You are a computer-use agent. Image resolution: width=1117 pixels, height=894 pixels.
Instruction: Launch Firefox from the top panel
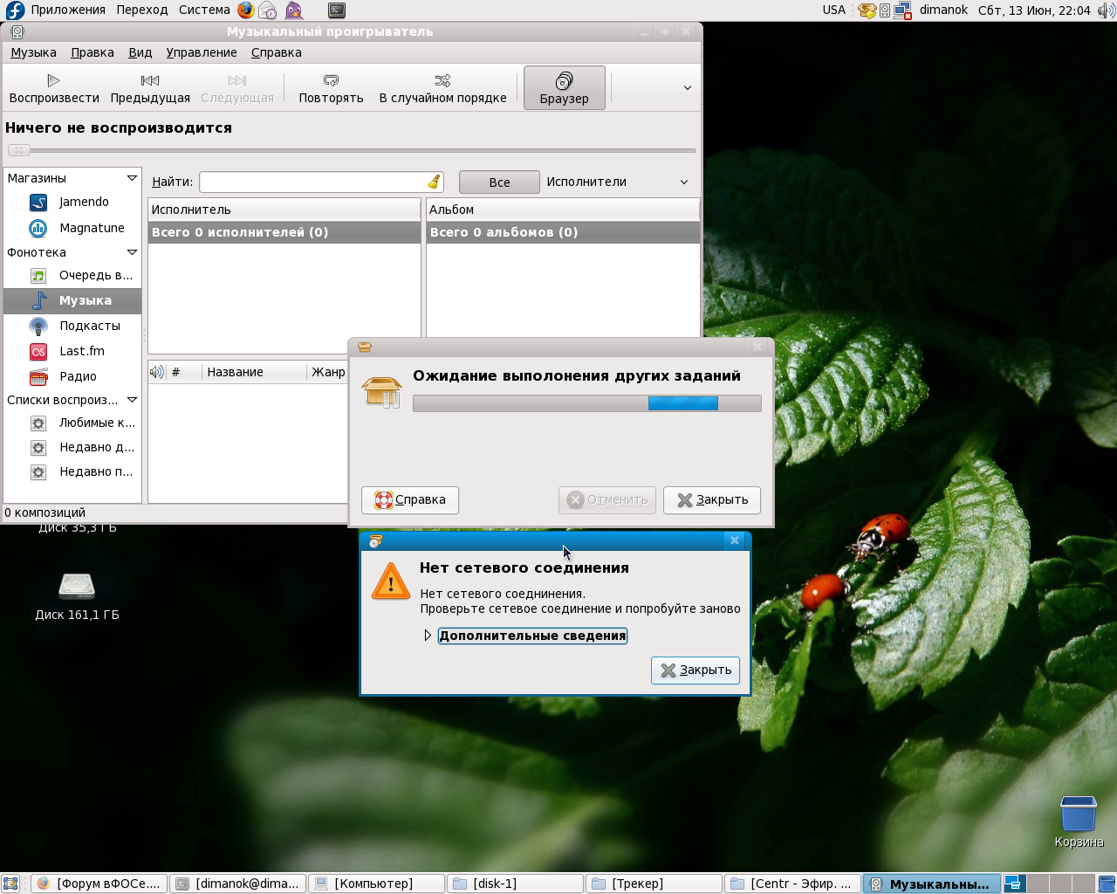[x=246, y=10]
